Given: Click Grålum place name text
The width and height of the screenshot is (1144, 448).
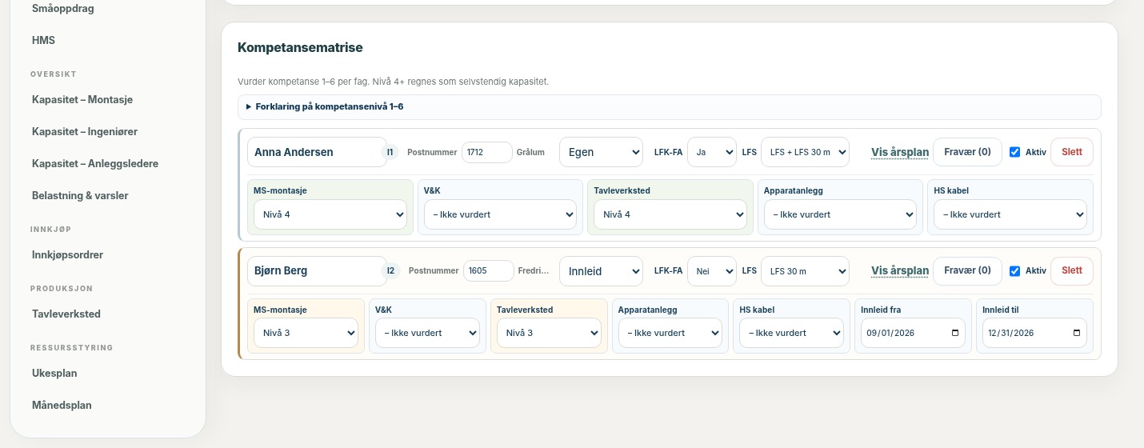Looking at the screenshot, I should click(x=530, y=152).
